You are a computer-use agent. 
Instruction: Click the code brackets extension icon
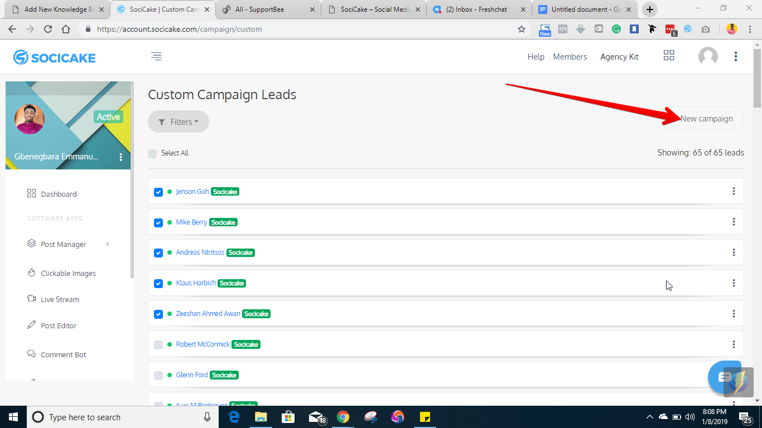point(563,29)
